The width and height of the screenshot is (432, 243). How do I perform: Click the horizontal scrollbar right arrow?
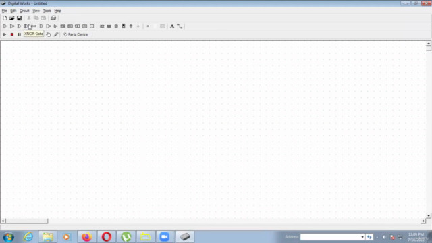423,221
